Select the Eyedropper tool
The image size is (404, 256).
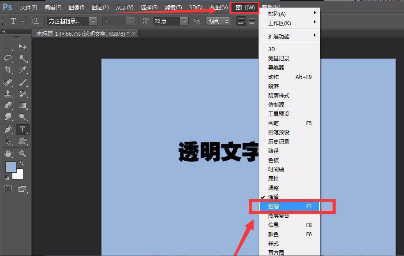point(22,70)
